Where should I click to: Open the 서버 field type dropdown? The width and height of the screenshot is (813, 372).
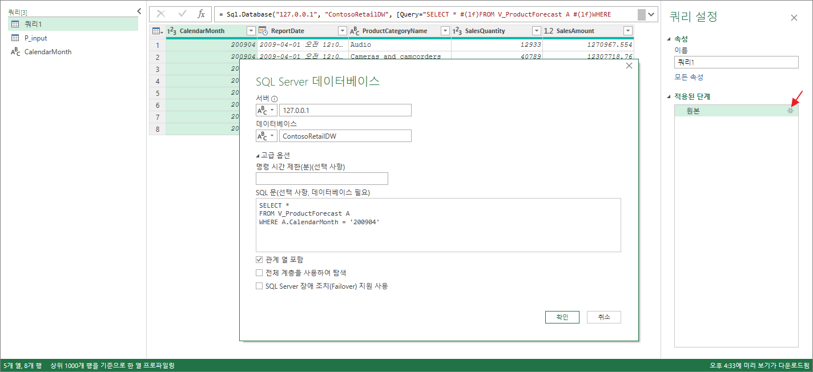[266, 110]
